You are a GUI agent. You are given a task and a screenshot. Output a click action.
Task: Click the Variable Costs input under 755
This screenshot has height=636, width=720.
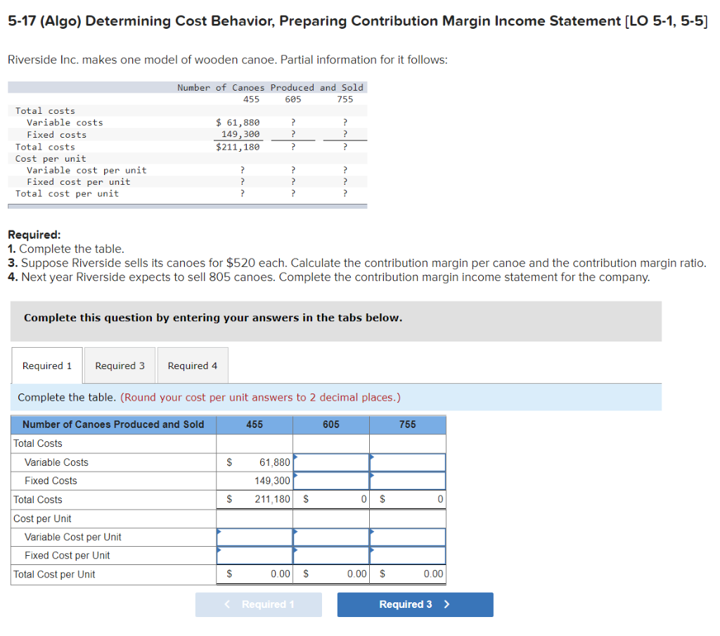click(408, 462)
